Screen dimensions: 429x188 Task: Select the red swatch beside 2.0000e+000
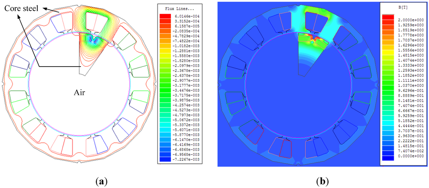pos(388,17)
